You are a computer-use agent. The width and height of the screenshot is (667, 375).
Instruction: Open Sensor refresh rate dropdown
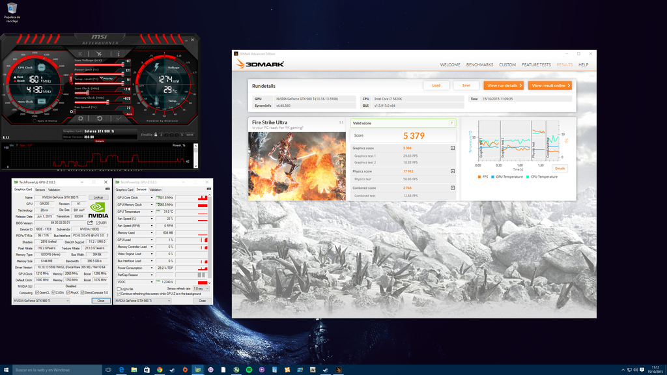point(201,288)
